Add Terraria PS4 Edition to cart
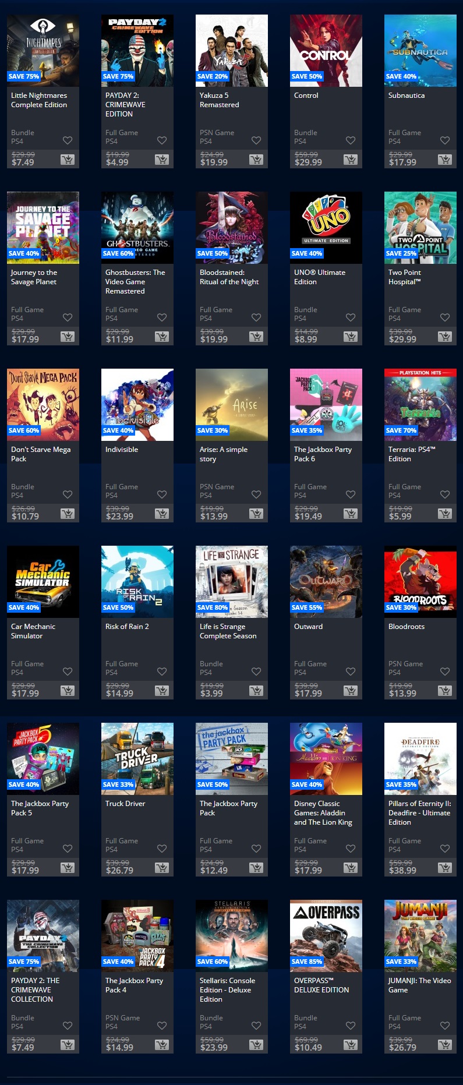Image resolution: width=463 pixels, height=1085 pixels. 445,514
